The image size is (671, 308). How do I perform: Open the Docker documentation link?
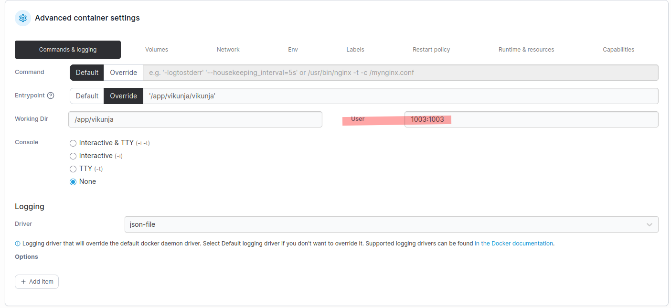point(513,244)
